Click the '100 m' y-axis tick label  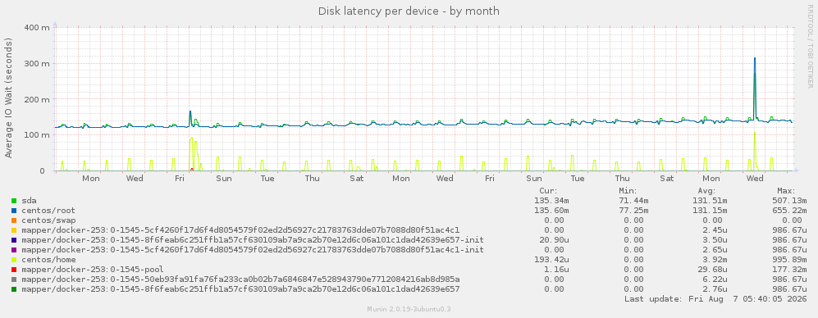pyautogui.click(x=37, y=135)
